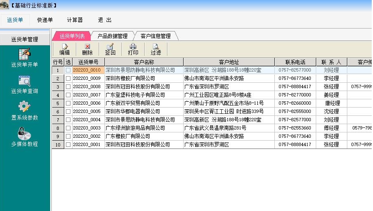This screenshot has height=211, width=373.
Task: Switch to the 产品数据管理 tab
Action: tap(112, 36)
